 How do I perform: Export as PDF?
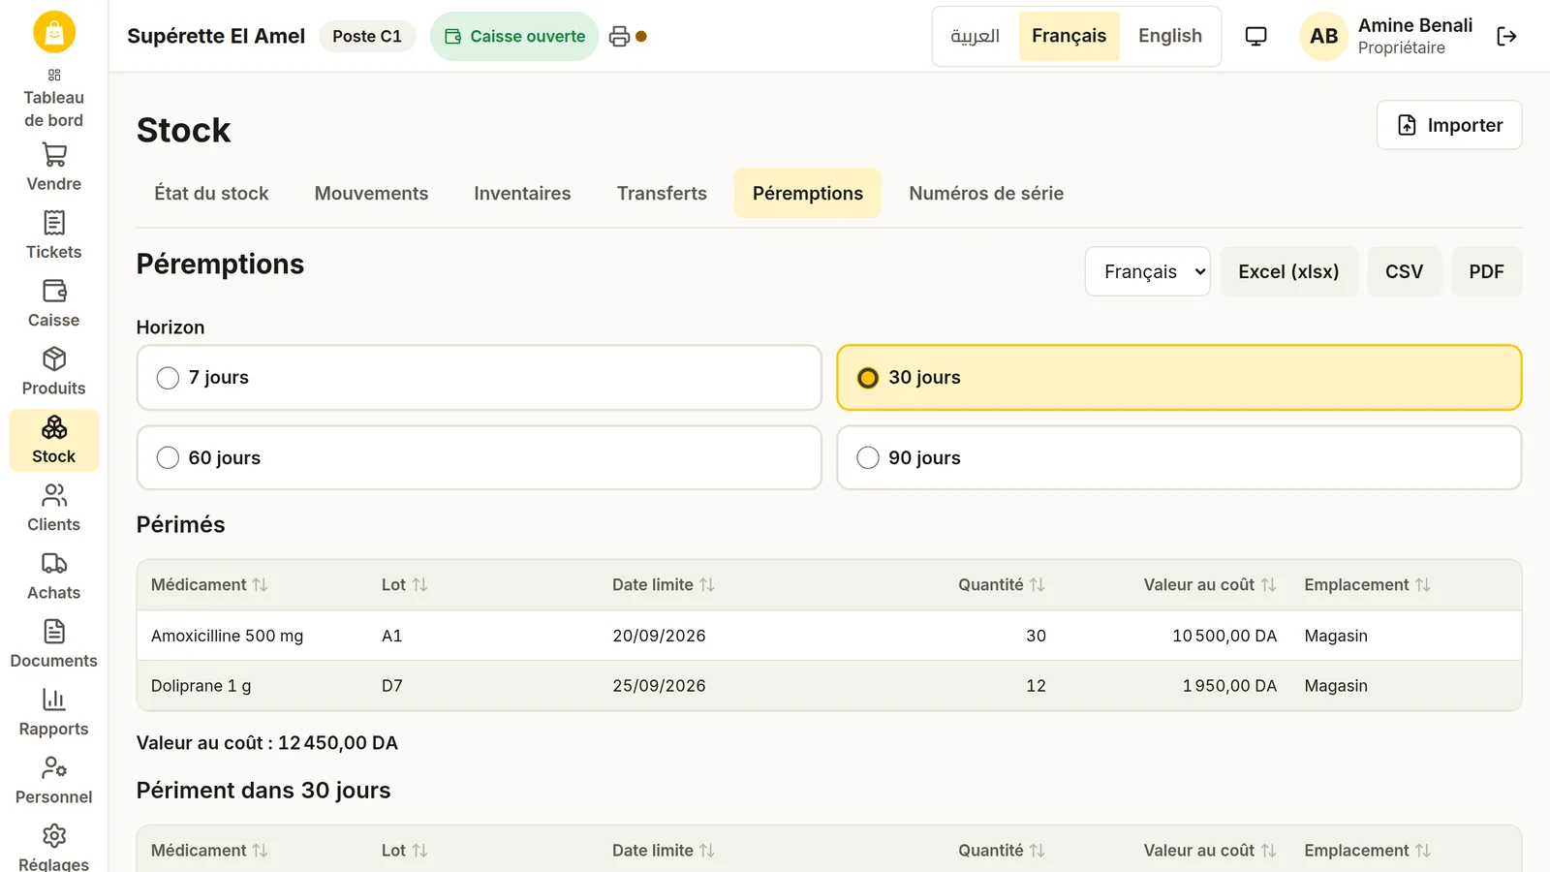[x=1486, y=271]
